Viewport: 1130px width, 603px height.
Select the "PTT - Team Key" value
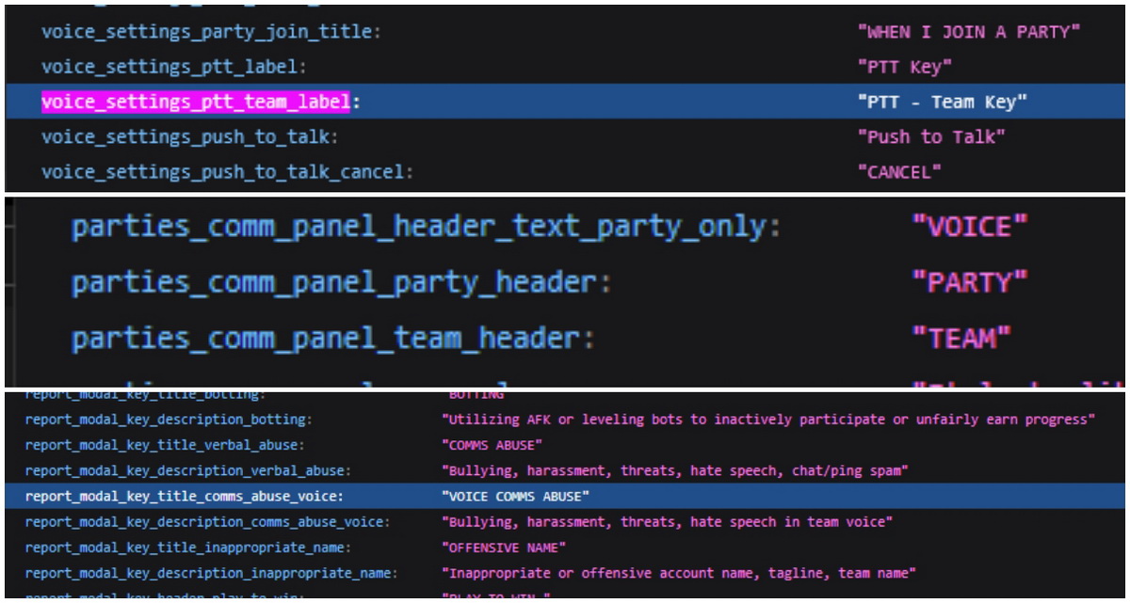942,102
